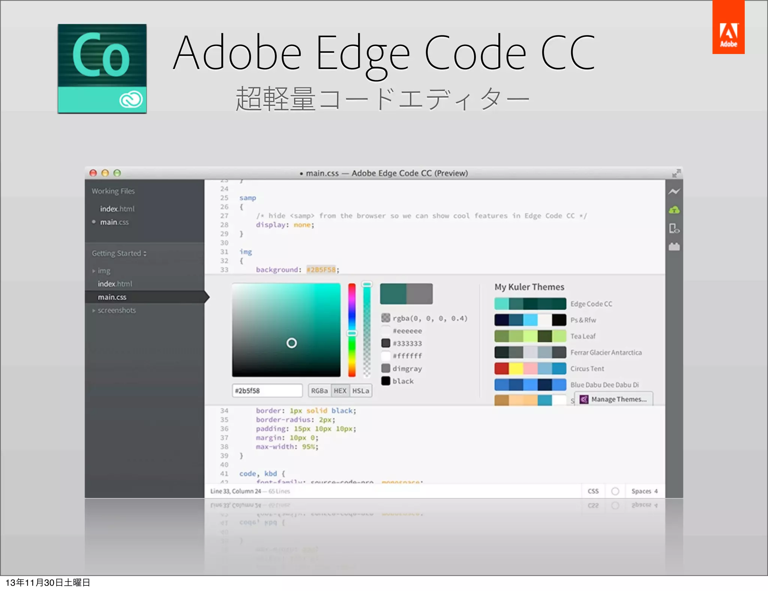The width and height of the screenshot is (768, 591).
Task: Click the My Kuler Themes heading
Action: point(529,287)
